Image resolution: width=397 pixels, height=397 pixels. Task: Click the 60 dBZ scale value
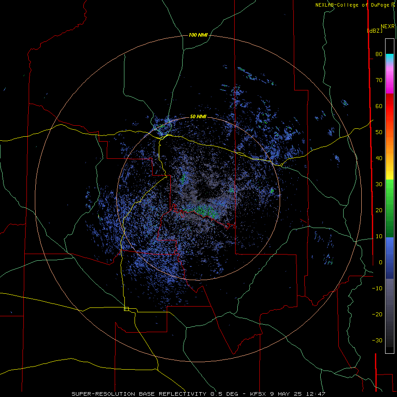379,106
